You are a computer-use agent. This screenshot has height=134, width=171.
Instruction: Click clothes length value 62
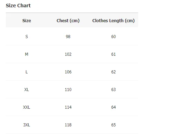tap(113, 72)
